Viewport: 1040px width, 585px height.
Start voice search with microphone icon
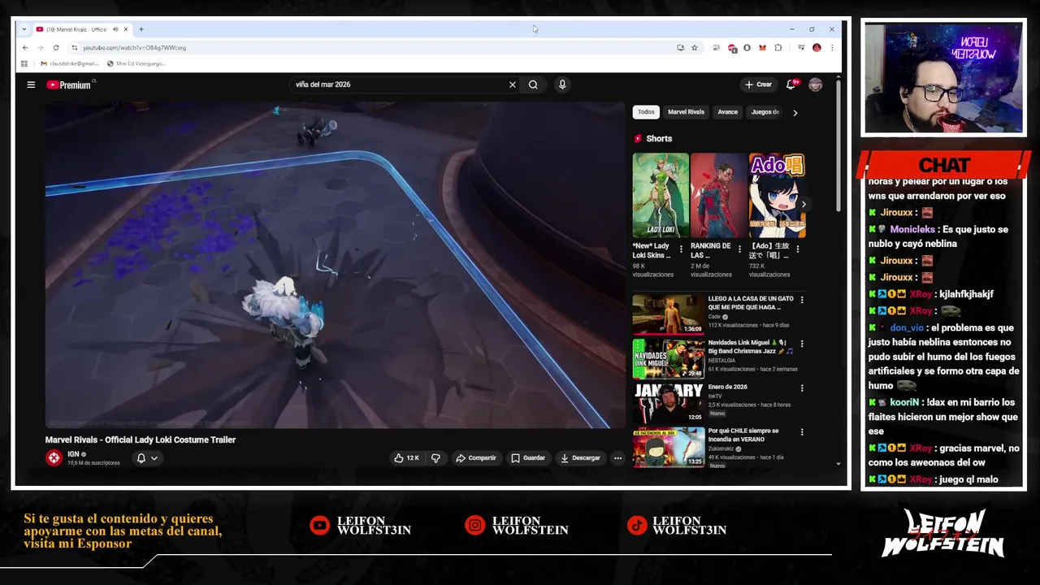(x=562, y=84)
